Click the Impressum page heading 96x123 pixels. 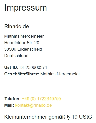26,8
